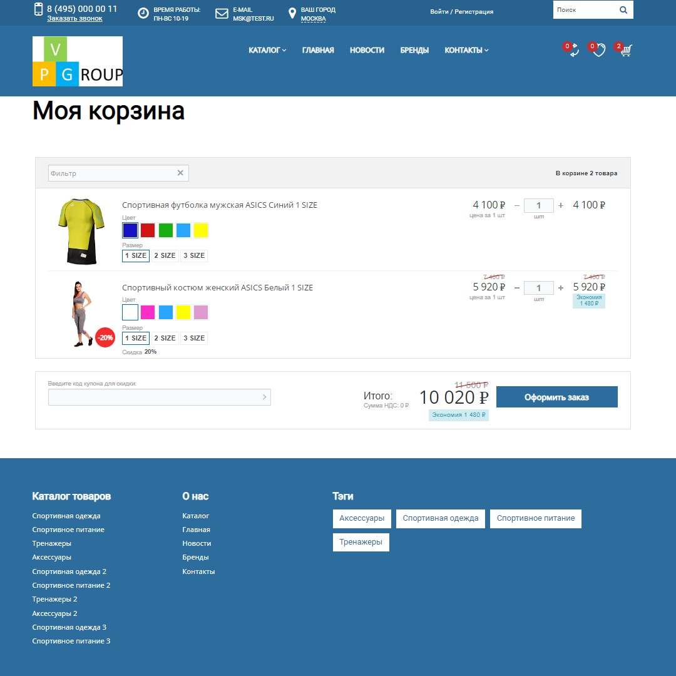The width and height of the screenshot is (676, 676).
Task: Open the product comparison icon
Action: [x=573, y=51]
